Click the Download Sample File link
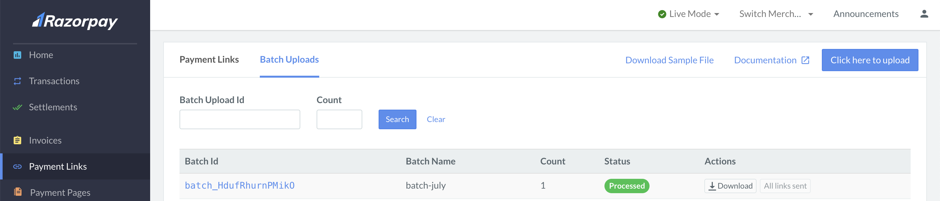Screen dimensions: 940x201 (669, 60)
